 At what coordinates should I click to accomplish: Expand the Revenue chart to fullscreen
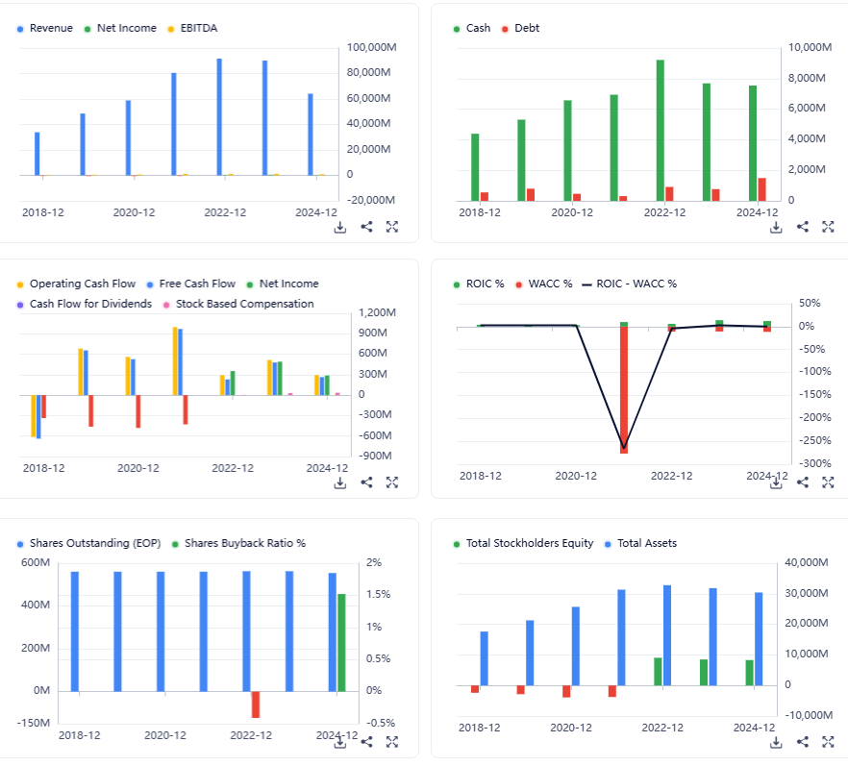[392, 227]
